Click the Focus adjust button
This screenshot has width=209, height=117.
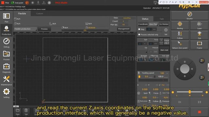(167, 42)
